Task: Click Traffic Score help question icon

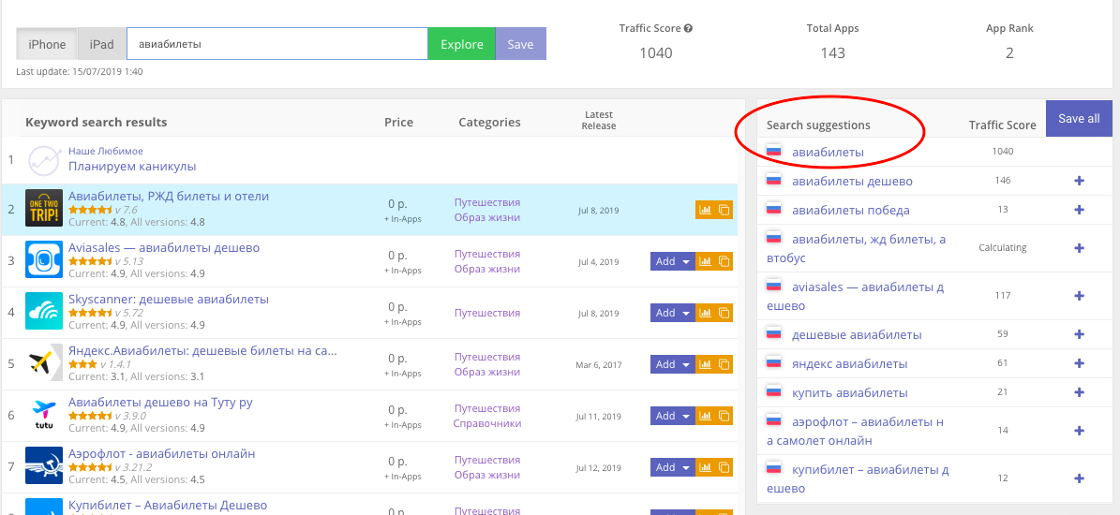Action: (688, 28)
